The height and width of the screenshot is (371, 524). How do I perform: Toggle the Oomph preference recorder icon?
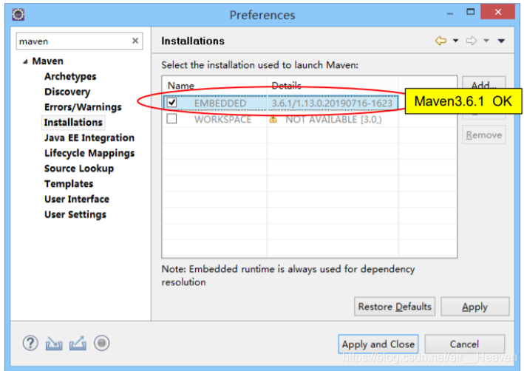point(101,343)
